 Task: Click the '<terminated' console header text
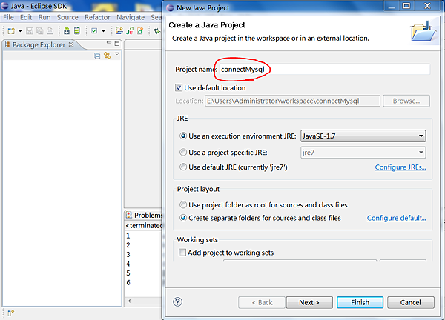click(144, 226)
